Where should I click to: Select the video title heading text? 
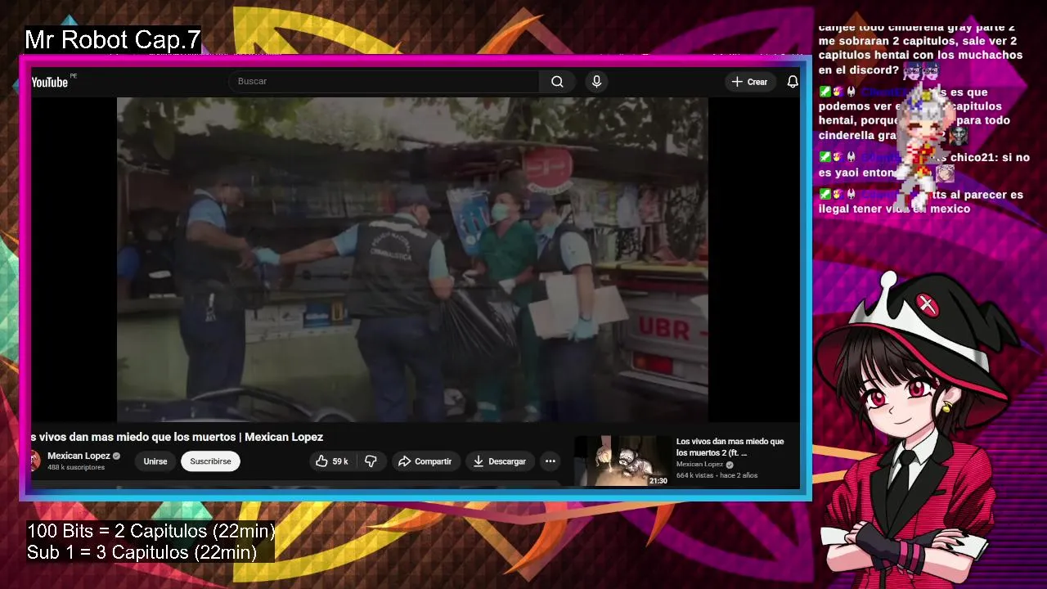click(177, 437)
